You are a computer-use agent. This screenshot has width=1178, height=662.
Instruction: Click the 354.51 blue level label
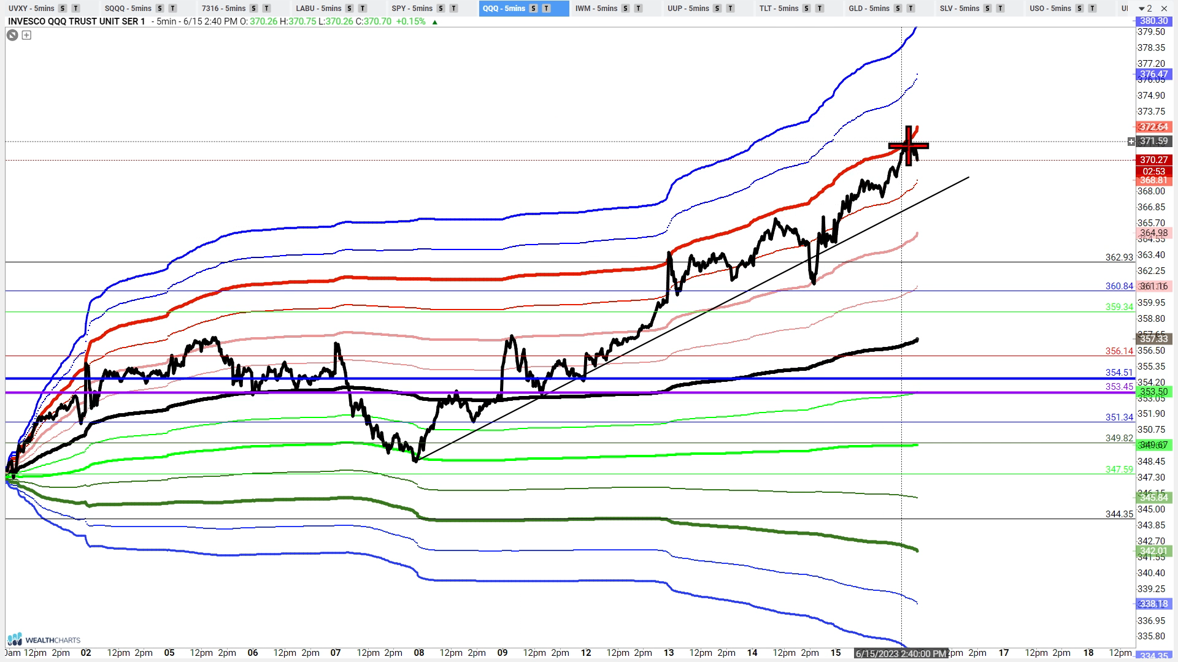pos(1119,373)
